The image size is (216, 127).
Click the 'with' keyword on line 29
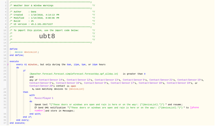pyautogui.click(x=32, y=95)
